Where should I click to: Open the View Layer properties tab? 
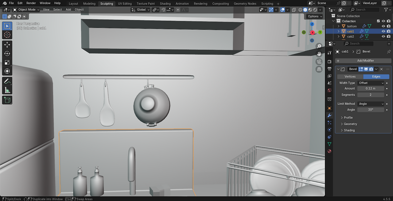329,76
